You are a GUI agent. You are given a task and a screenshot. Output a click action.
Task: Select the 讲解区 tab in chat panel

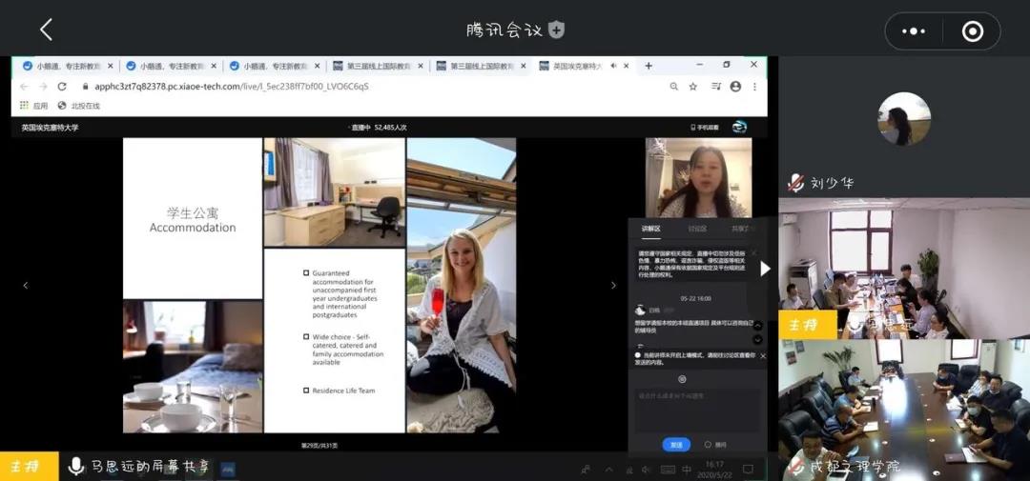(651, 229)
